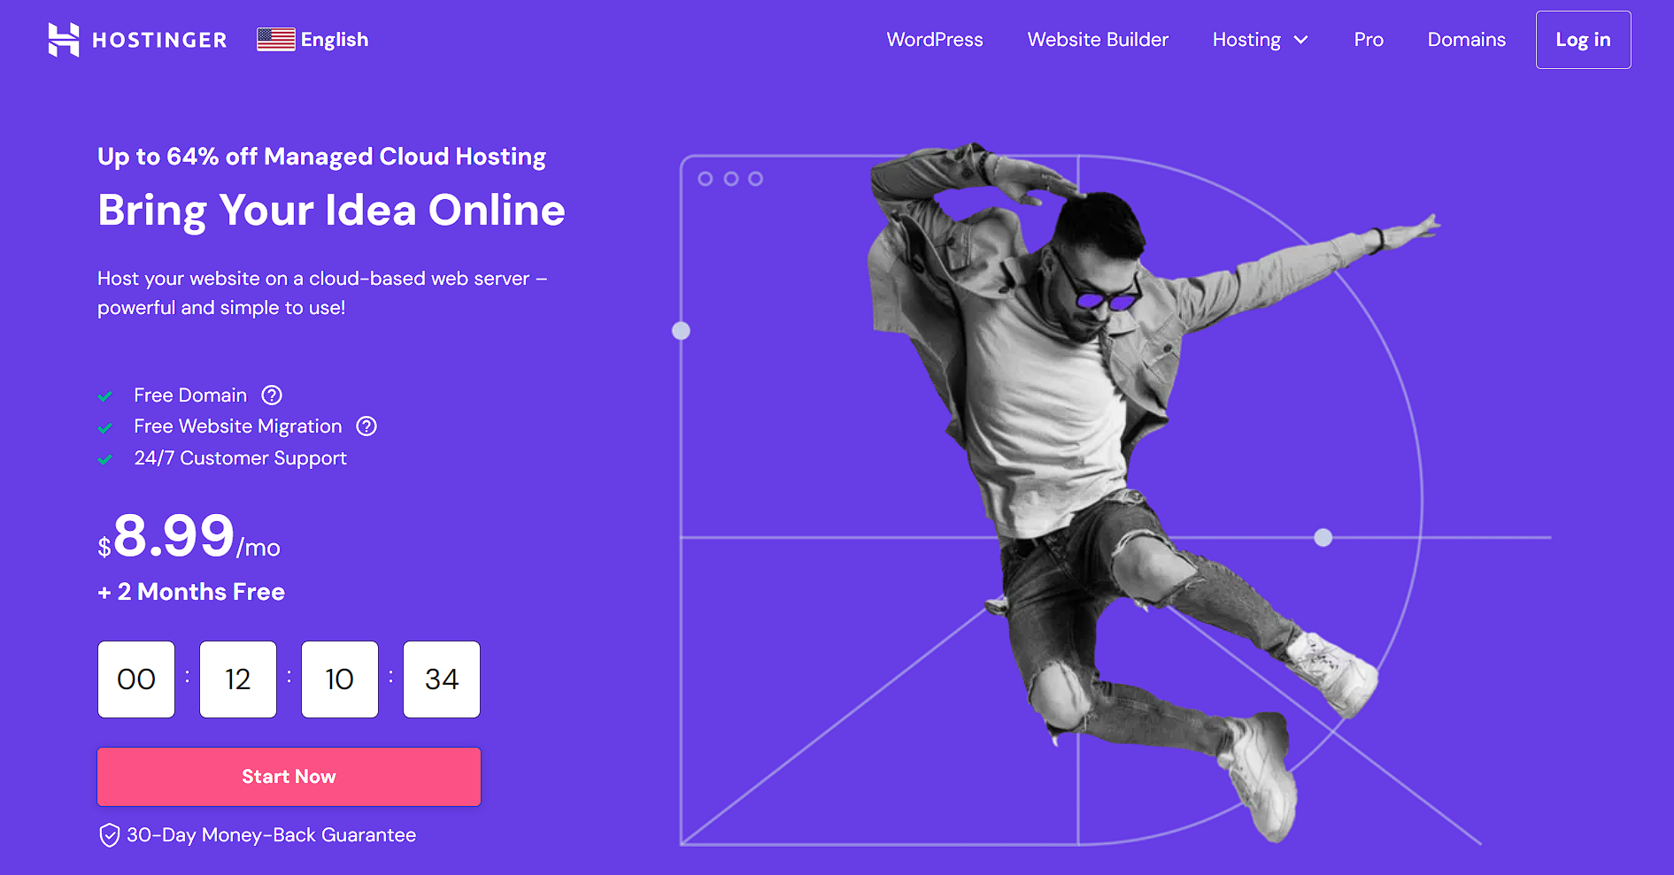Click the Log in button
This screenshot has height=875, width=1674.
click(x=1583, y=40)
